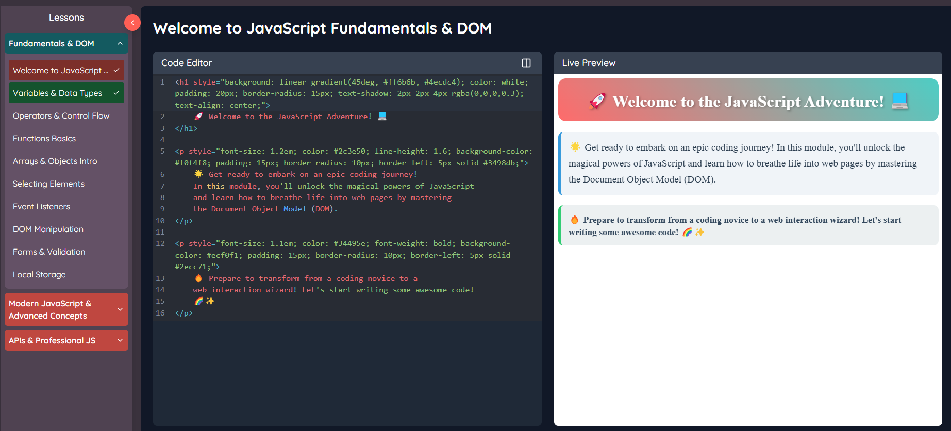Image resolution: width=951 pixels, height=431 pixels.
Task: Open the Arrays & Objects Intro lesson
Action: click(66, 161)
